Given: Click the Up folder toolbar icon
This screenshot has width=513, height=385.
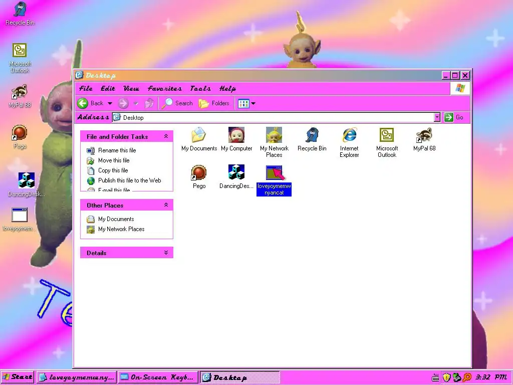Looking at the screenshot, I should pyautogui.click(x=149, y=103).
